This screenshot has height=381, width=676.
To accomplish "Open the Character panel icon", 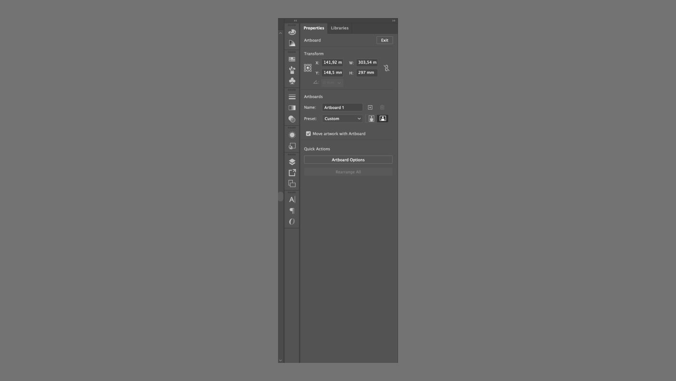I will (x=292, y=200).
